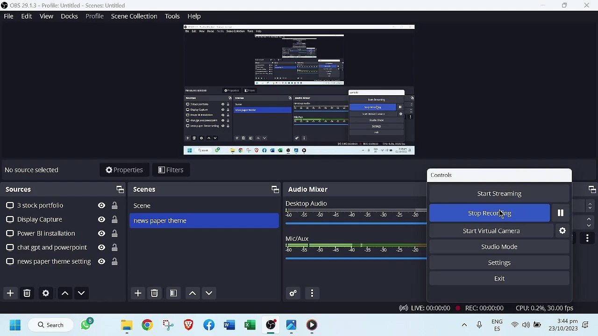598x336 pixels.
Task: Hide the Display Capture source
Action: coord(101,219)
